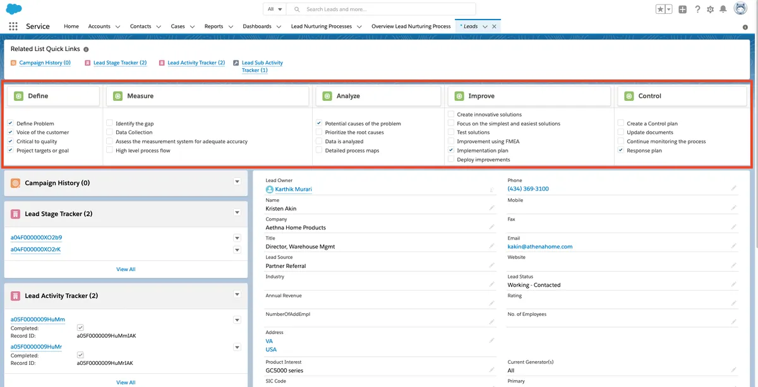The width and height of the screenshot is (758, 387).
Task: Uncheck Define Problem checkbox
Action: [x=11, y=124]
